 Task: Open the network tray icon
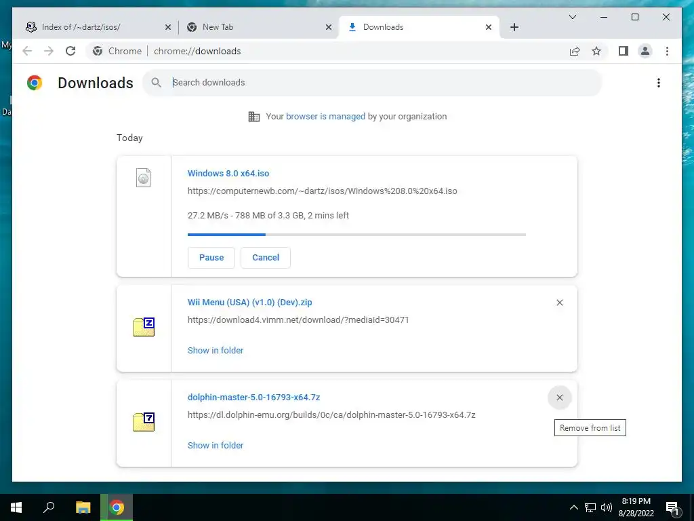(x=590, y=507)
